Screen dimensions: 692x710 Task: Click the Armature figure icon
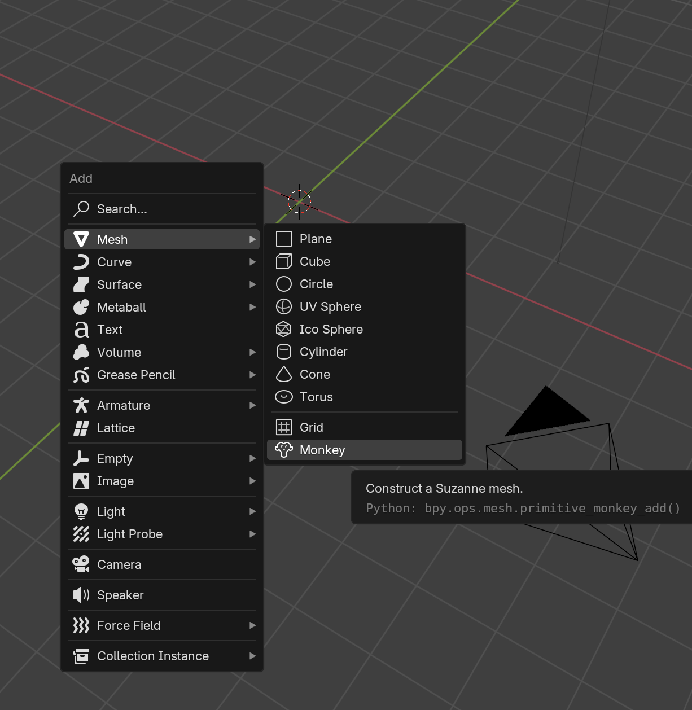(x=81, y=405)
